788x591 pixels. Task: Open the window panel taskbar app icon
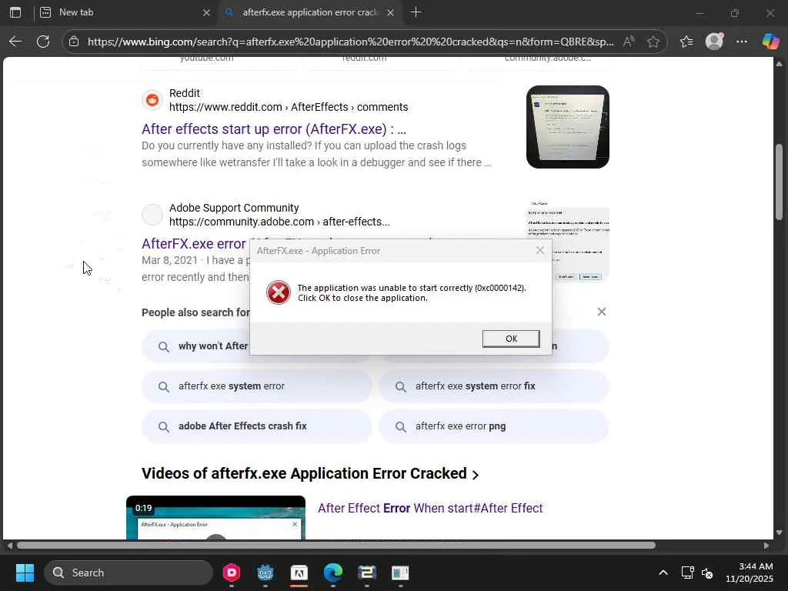(400, 573)
